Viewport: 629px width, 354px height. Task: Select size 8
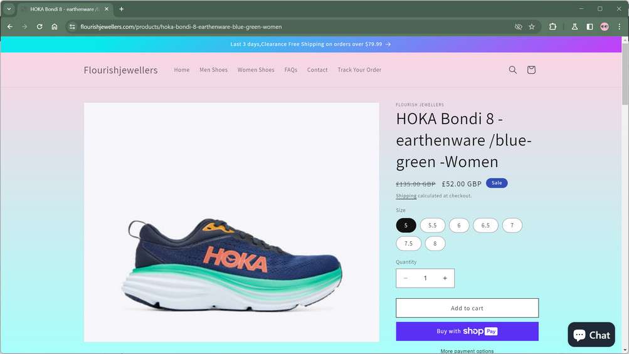pos(435,243)
